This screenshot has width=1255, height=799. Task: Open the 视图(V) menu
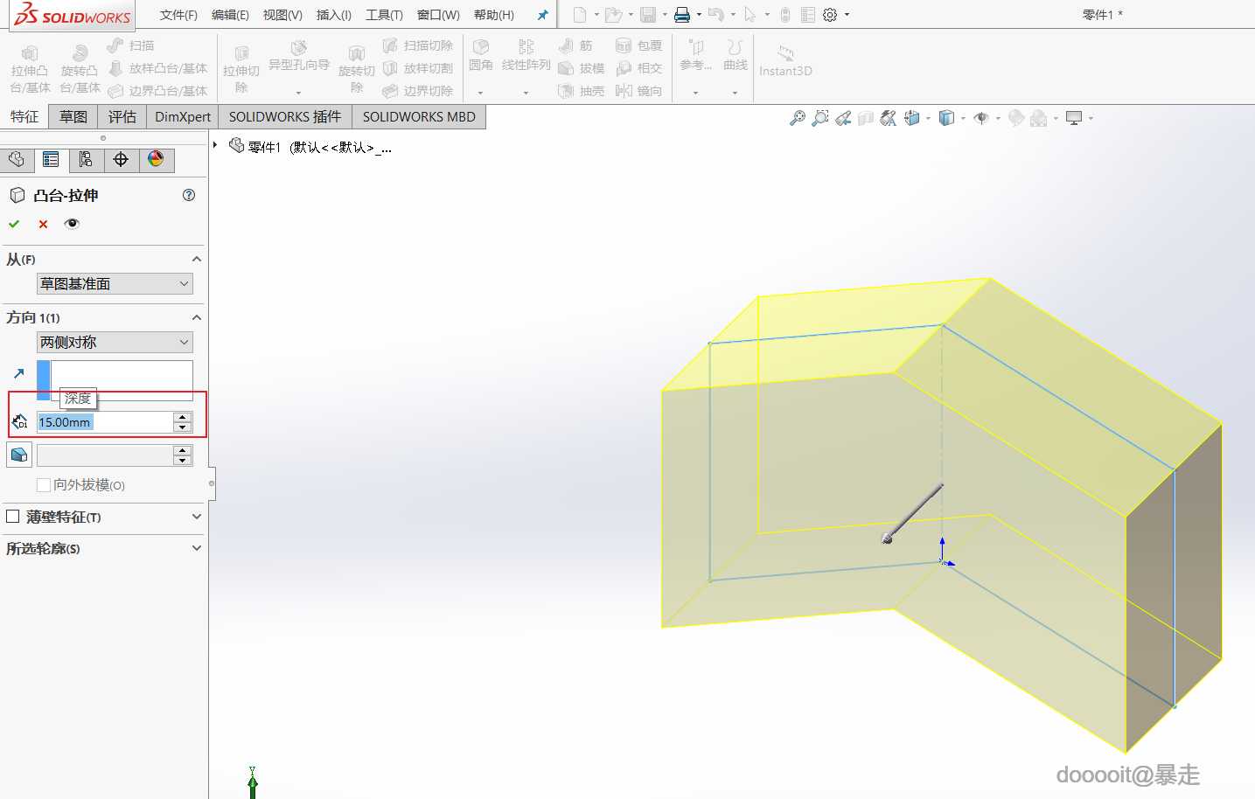(282, 15)
